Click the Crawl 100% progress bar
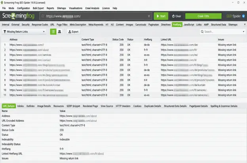Image resolution: width=247 pixels, height=163 pixels. (x=203, y=16)
